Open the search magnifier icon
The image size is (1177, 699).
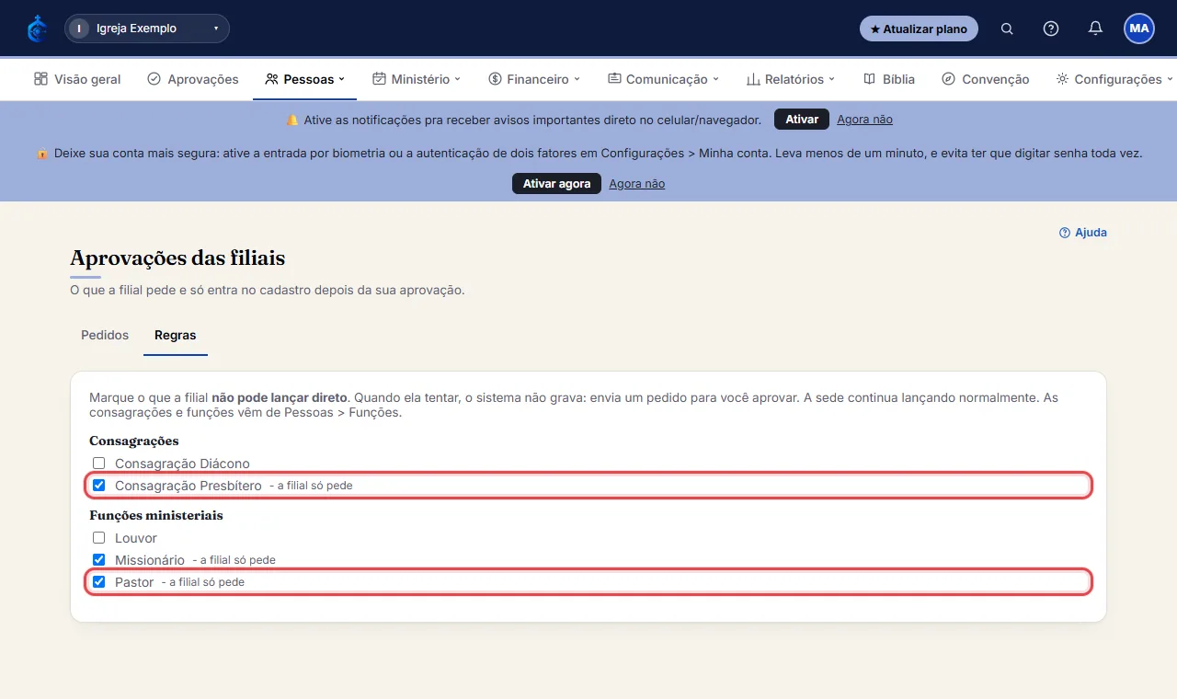point(1007,29)
